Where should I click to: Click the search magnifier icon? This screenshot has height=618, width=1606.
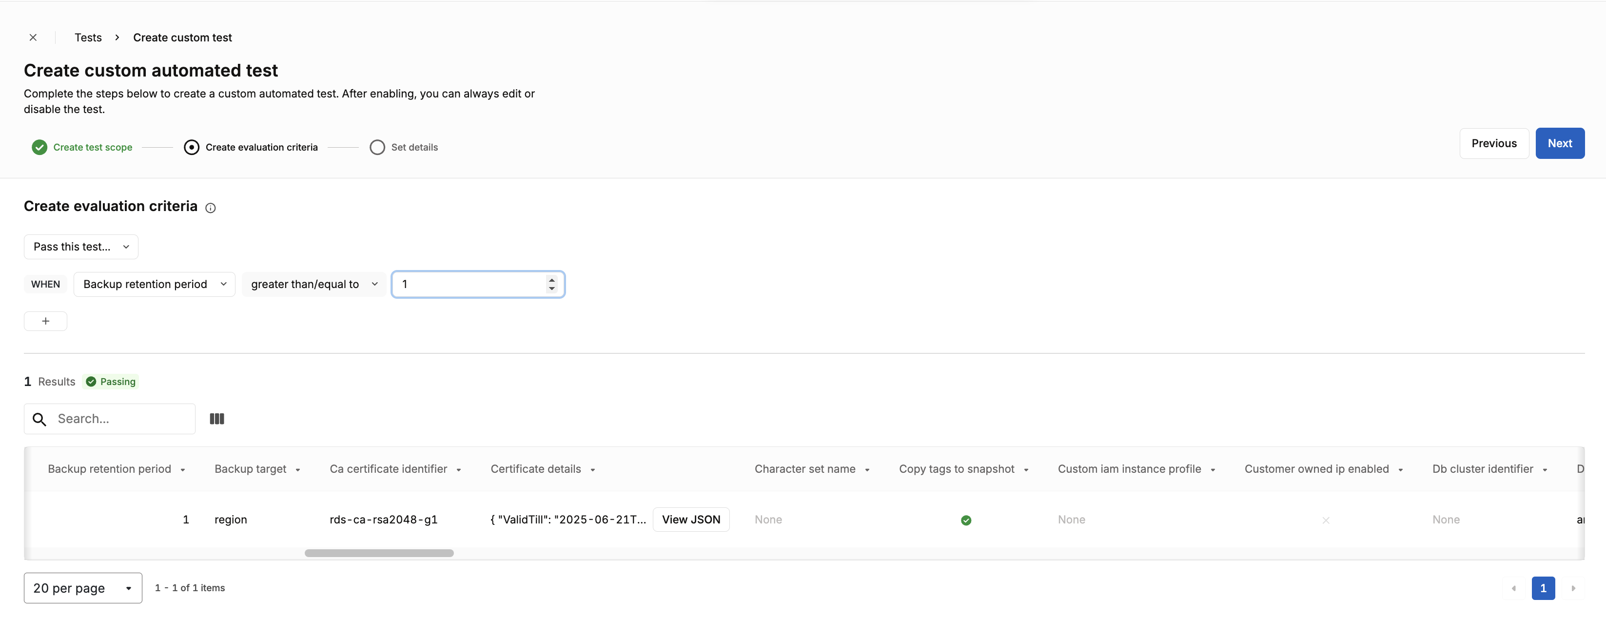tap(39, 419)
